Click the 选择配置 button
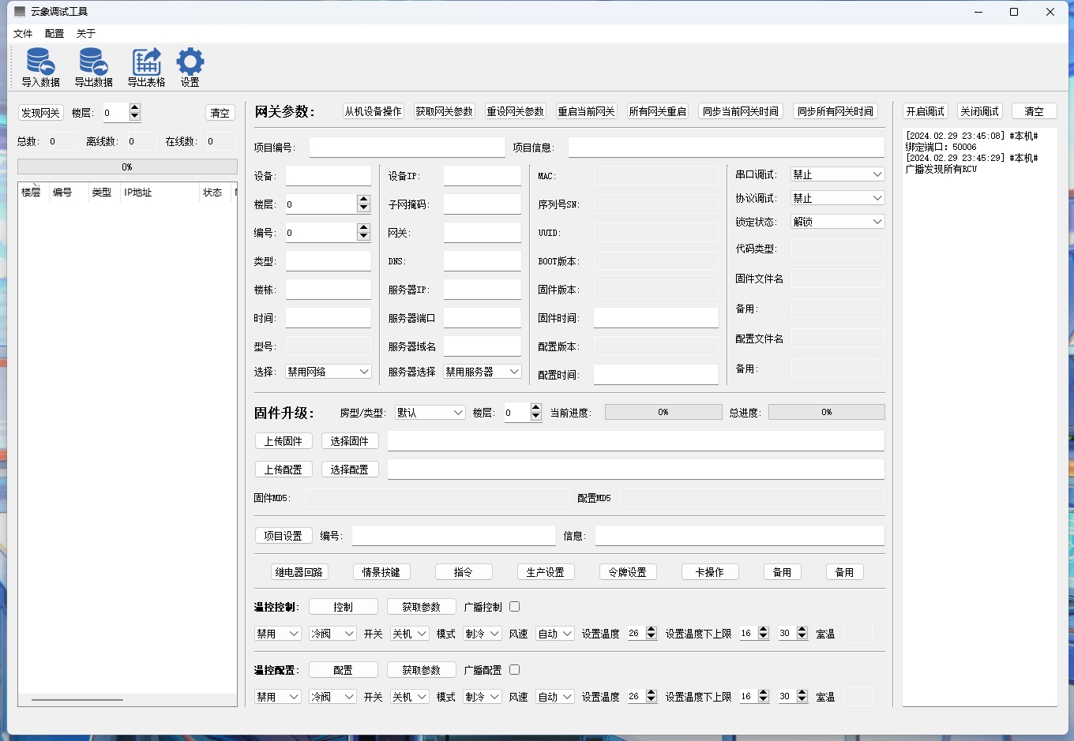 tap(350, 470)
